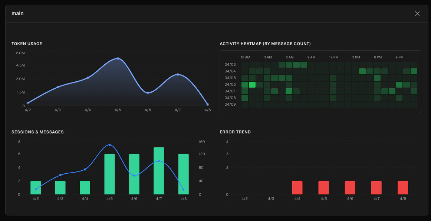Click heatmap cell for 04/08 at 12 AM
Viewport: 431px width, 221px height.
pos(245,98)
